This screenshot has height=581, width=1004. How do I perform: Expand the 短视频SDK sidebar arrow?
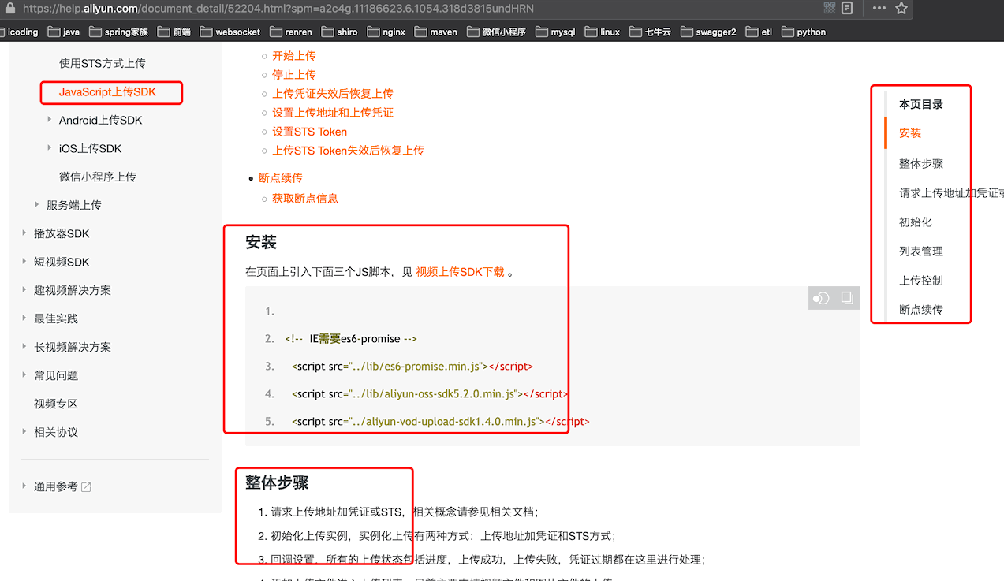24,262
